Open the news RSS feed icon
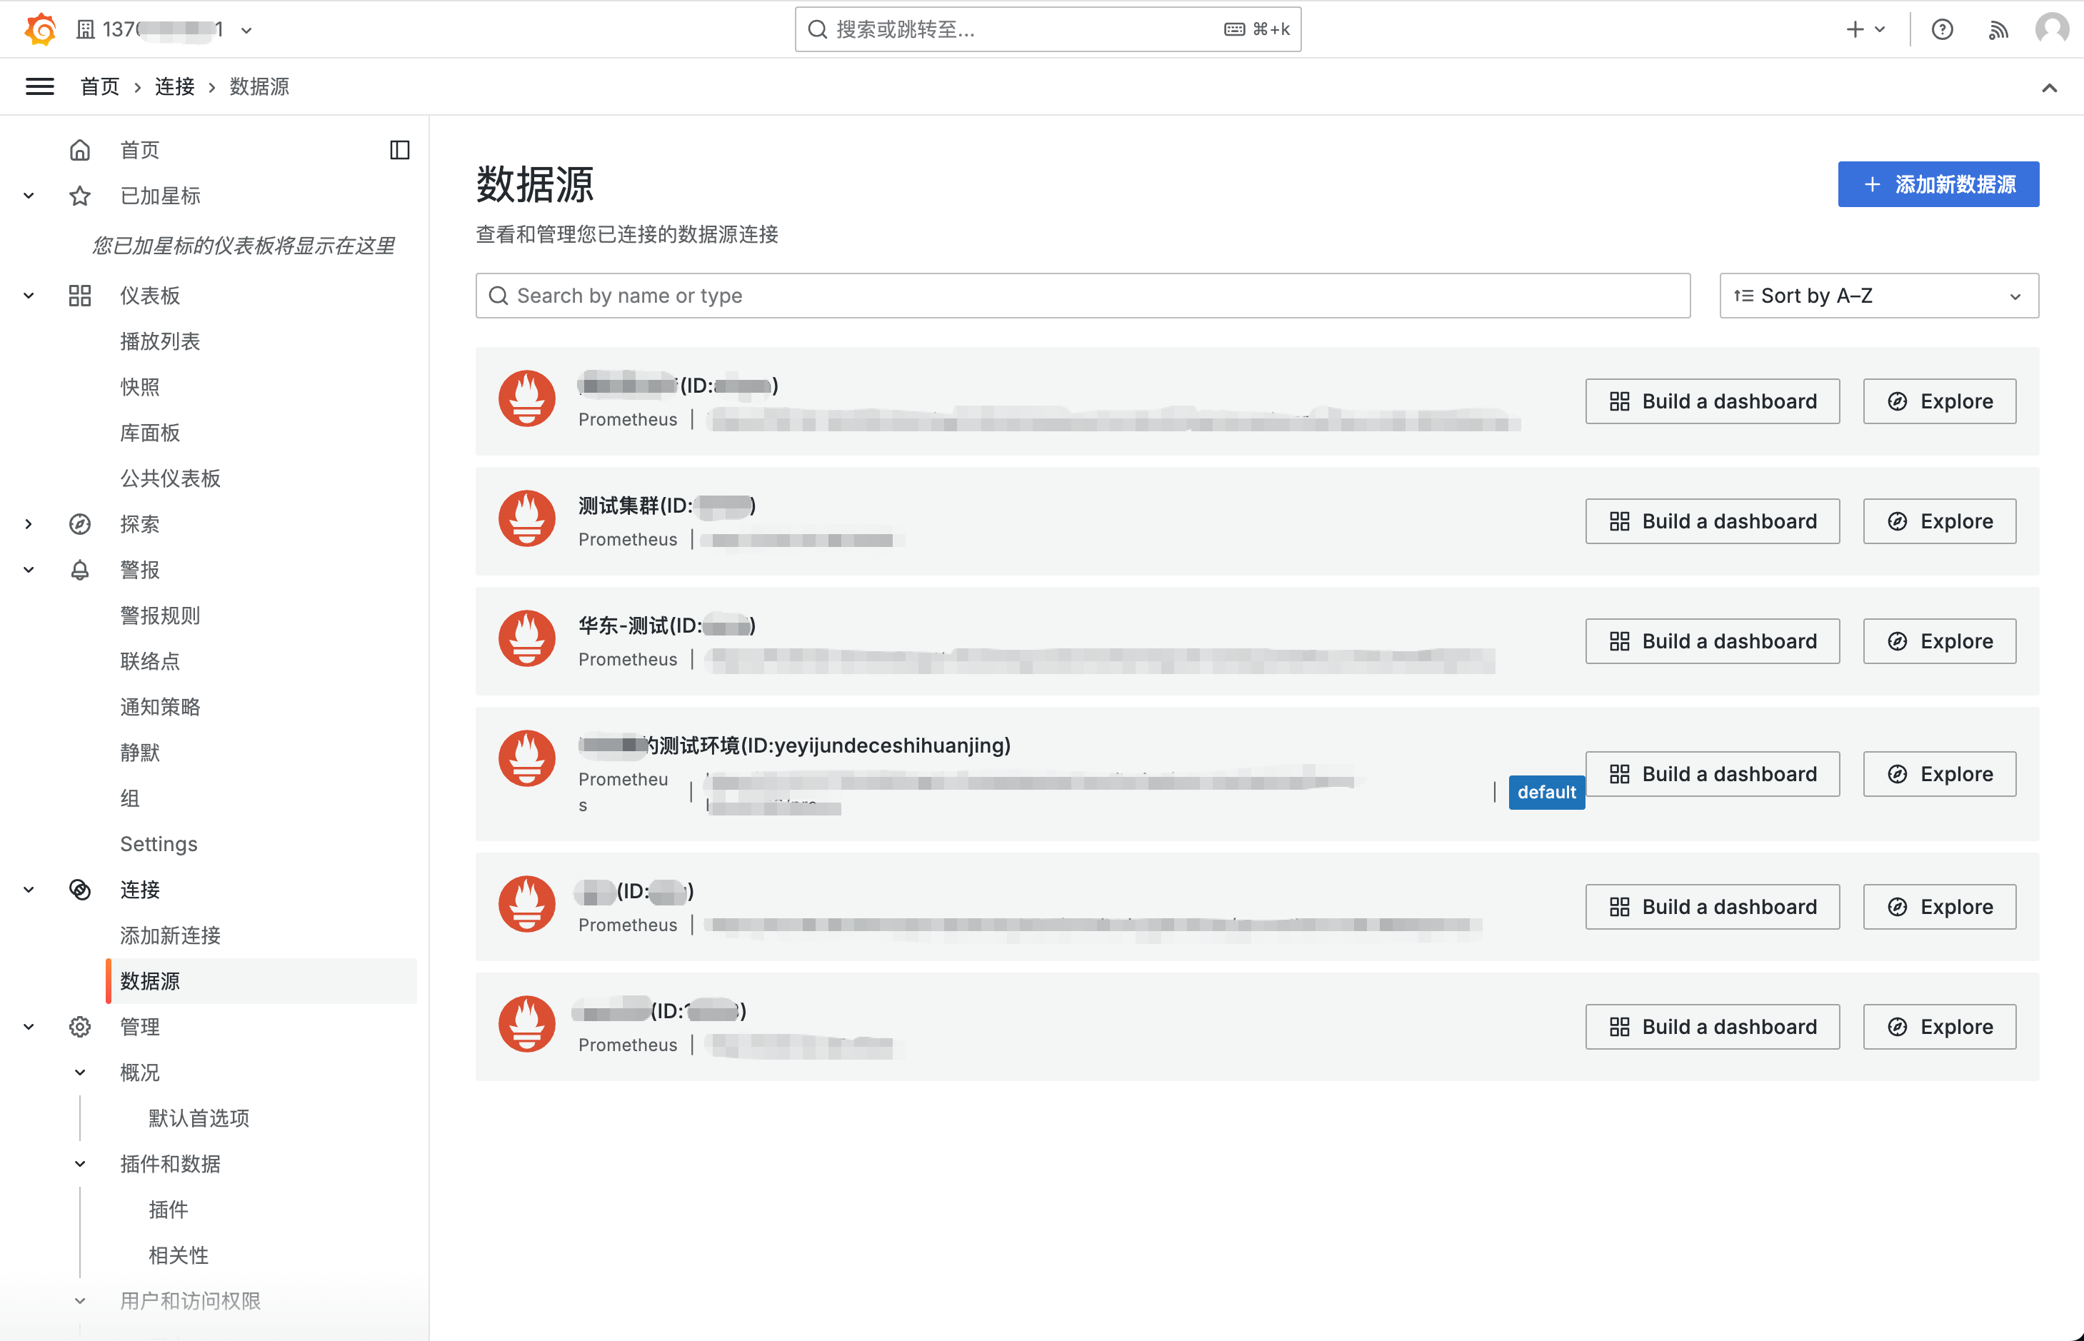The width and height of the screenshot is (2084, 1341). pos(1998,29)
